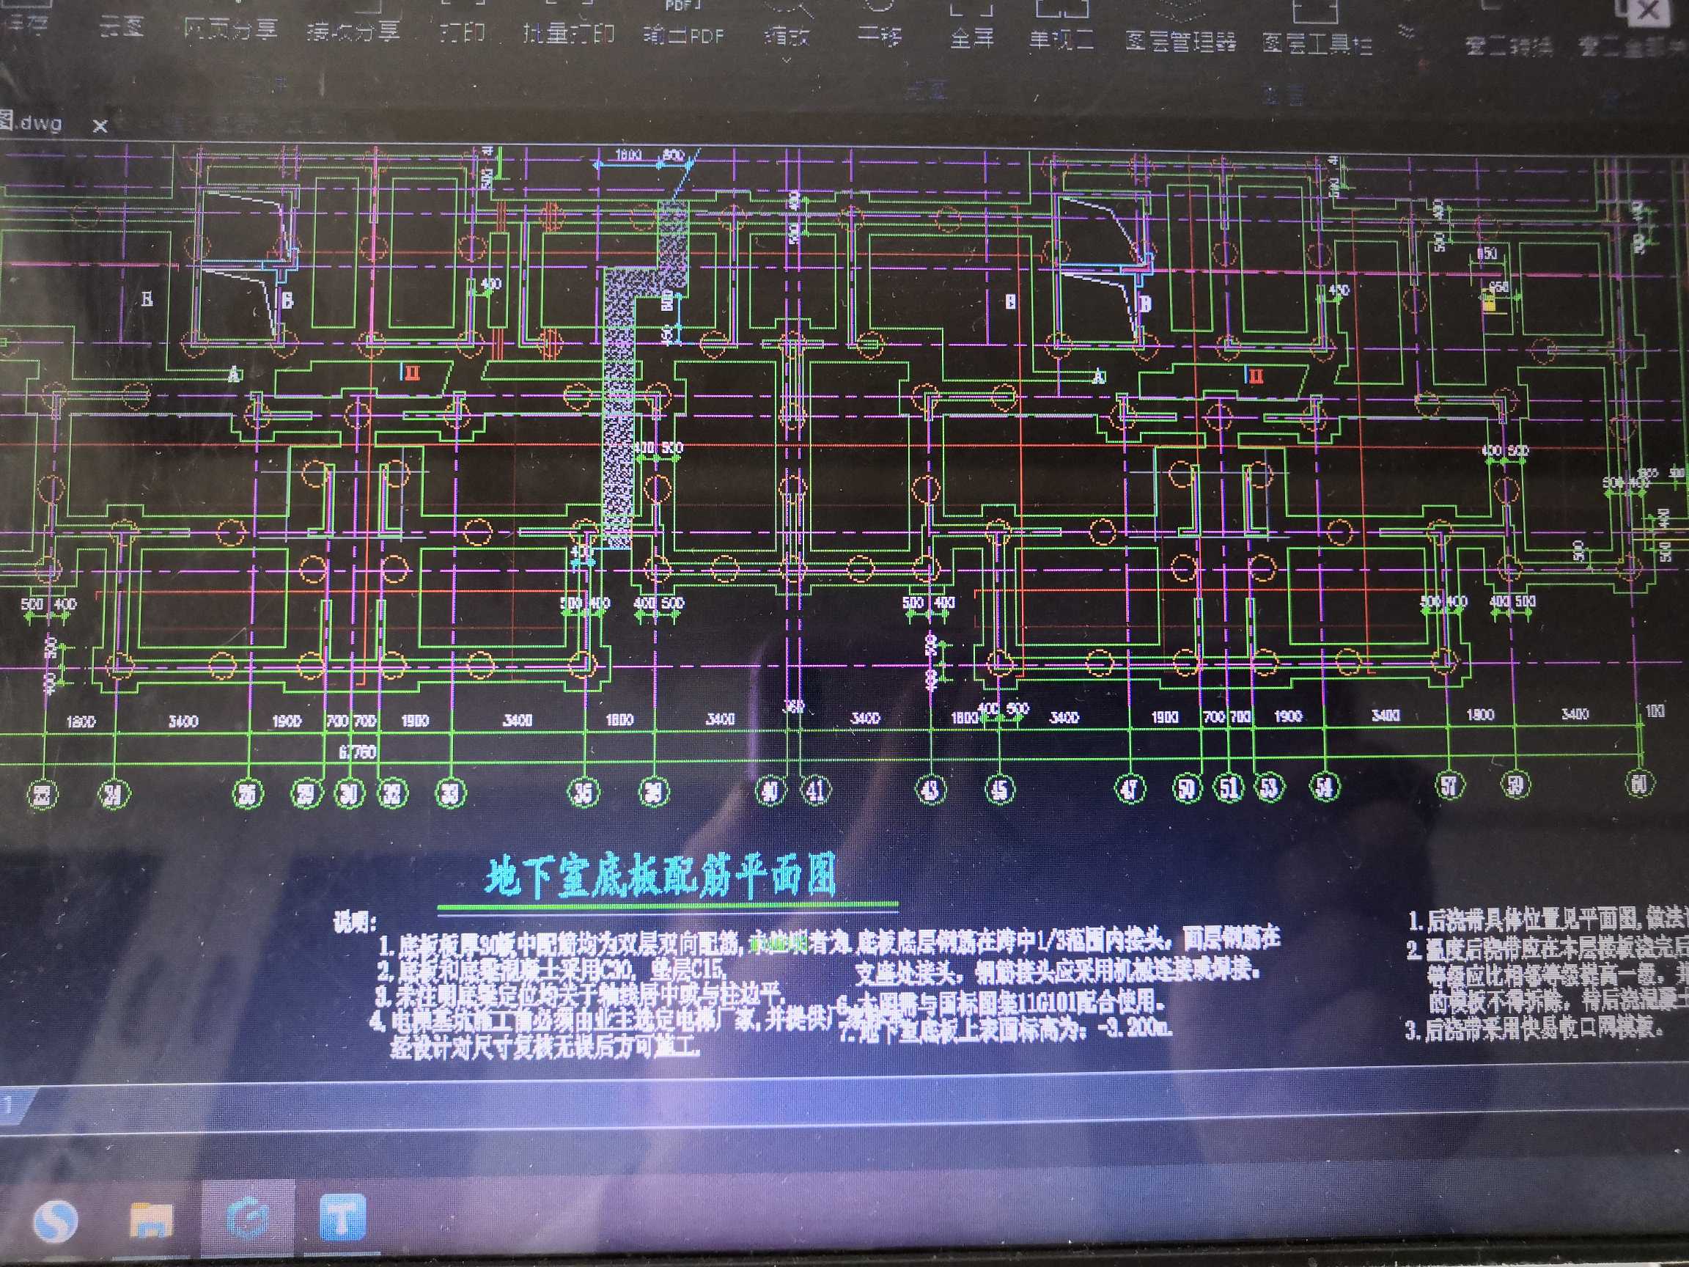
Task: Click axis bubble number 45
Action: point(999,789)
